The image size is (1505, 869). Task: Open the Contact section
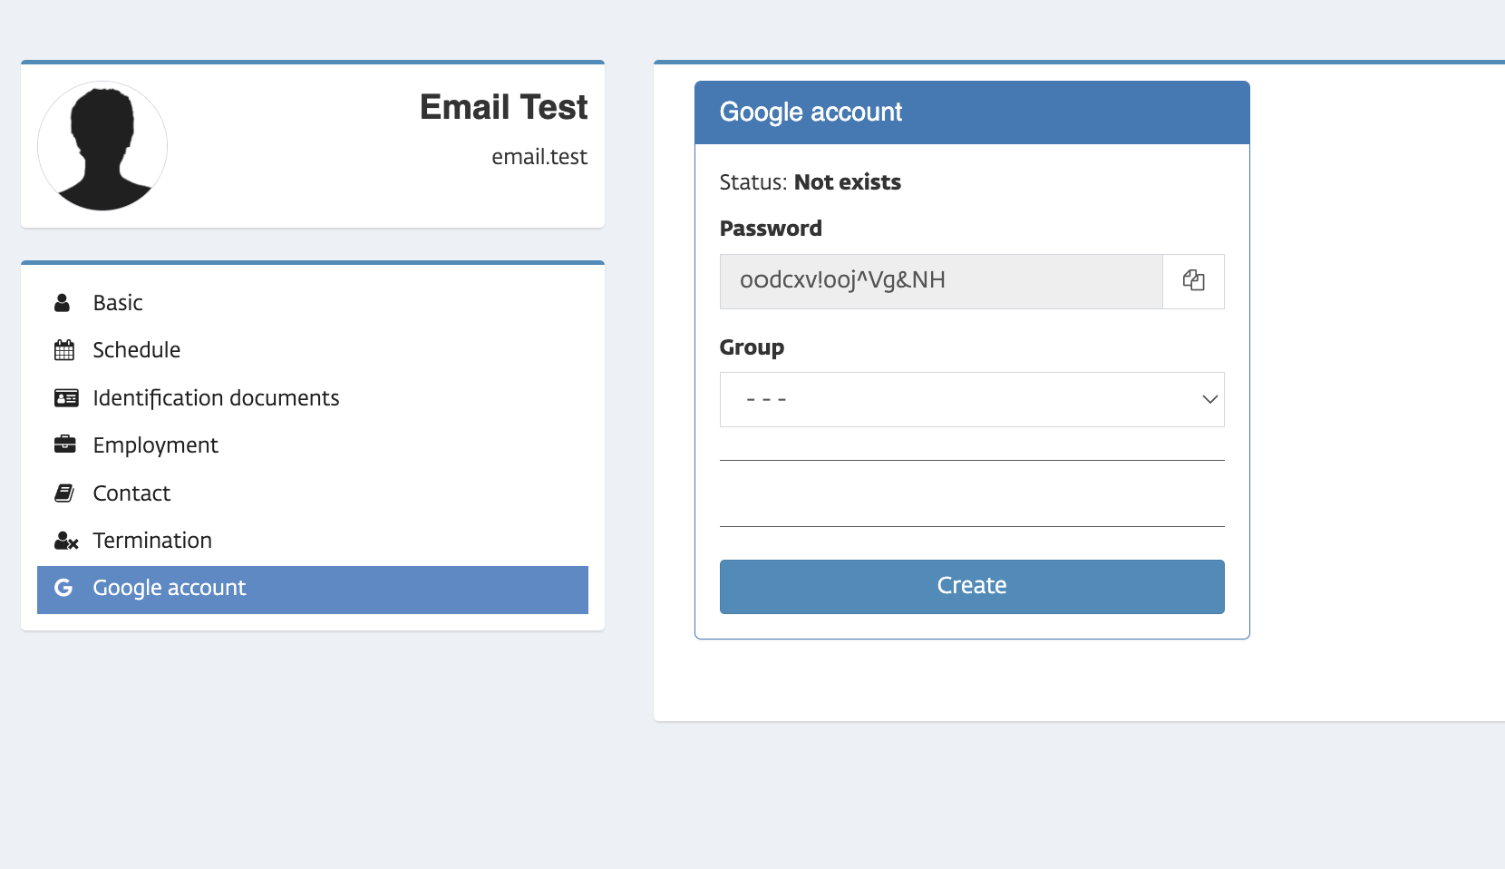click(313, 493)
